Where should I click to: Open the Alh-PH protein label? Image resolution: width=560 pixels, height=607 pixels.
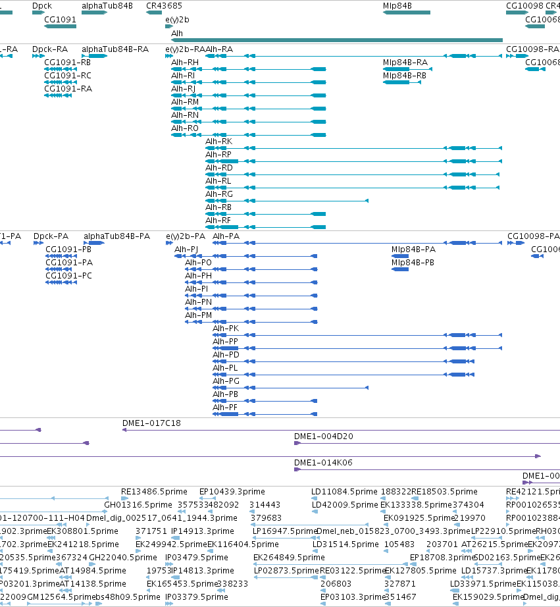[198, 276]
